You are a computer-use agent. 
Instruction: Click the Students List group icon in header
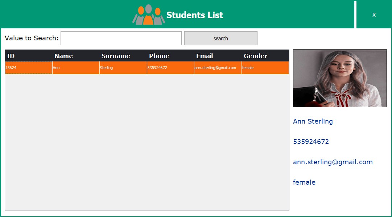pos(148,15)
